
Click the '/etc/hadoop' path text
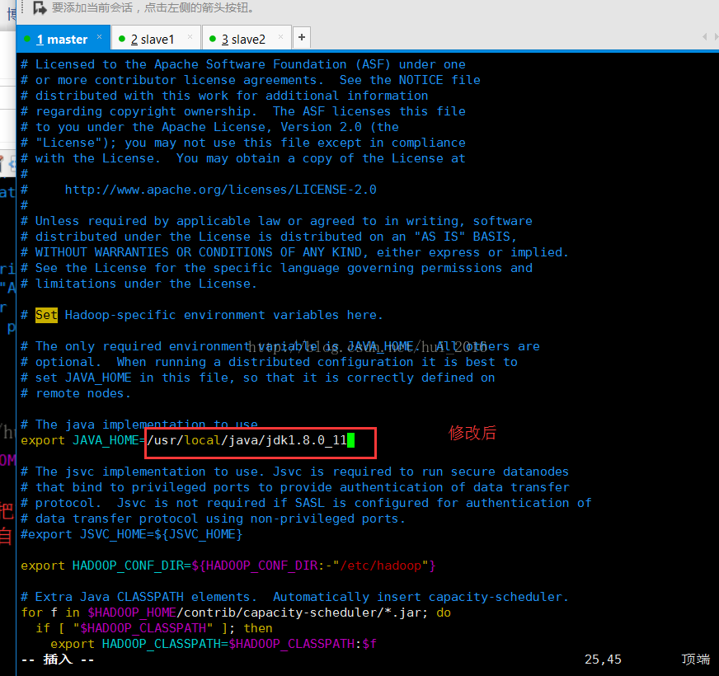coord(381,566)
